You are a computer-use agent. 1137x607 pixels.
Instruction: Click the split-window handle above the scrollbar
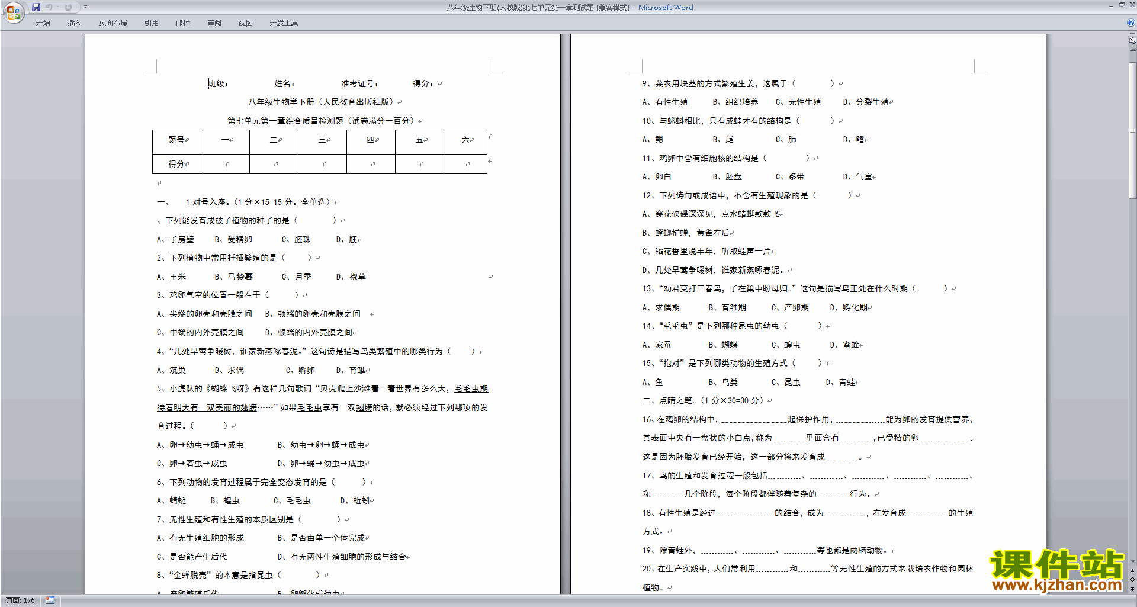1133,34
